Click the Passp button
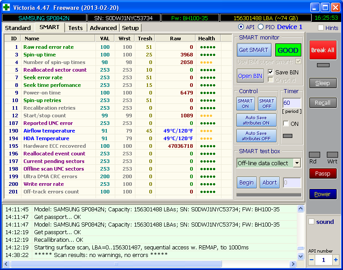The width and height of the screenshot is (343, 270). click(322, 173)
